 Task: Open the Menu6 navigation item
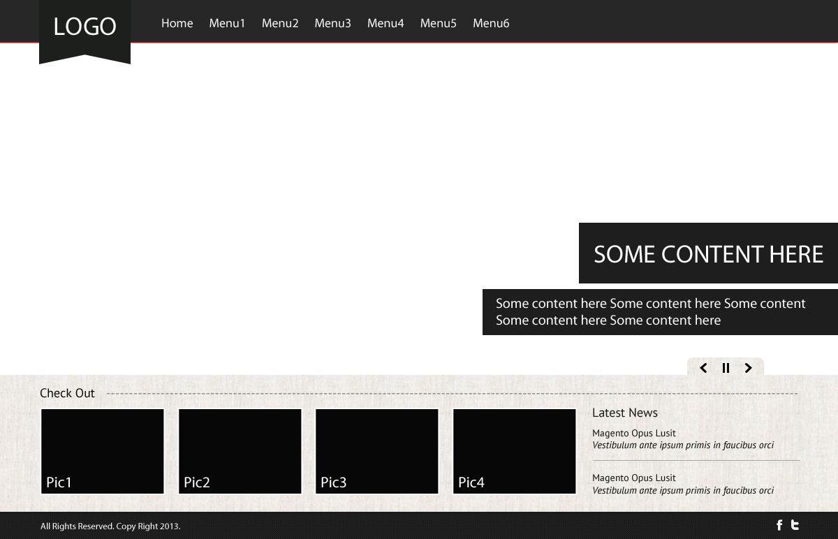tap(491, 23)
